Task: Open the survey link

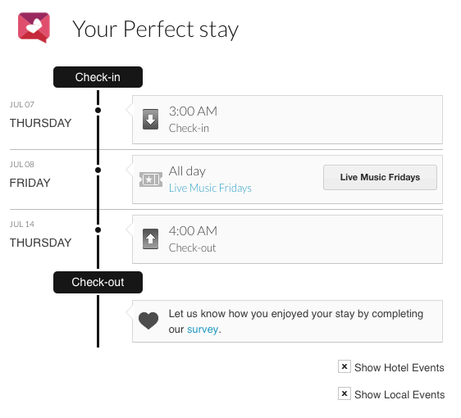Action: pos(203,329)
